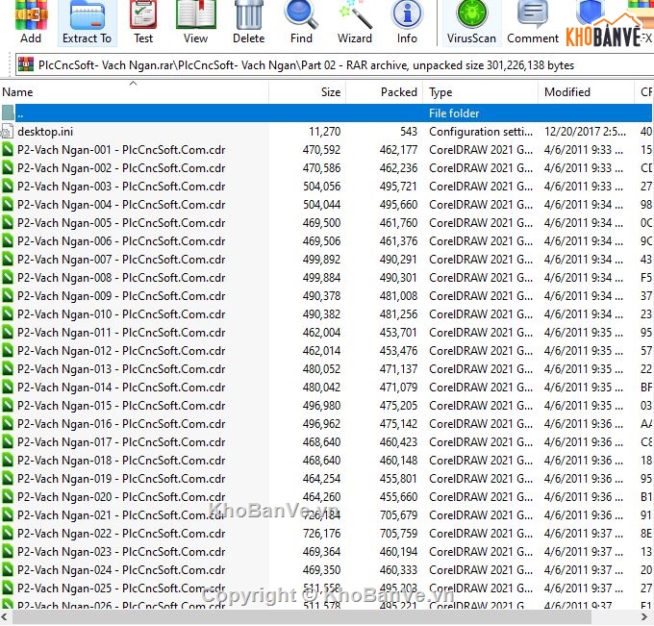This screenshot has width=654, height=626.
Task: Click the CorelDRAW icon of P2-Vach Ngan-010
Action: [x=8, y=314]
